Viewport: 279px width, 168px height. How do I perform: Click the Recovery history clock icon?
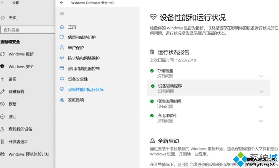pyautogui.click(x=2, y=104)
